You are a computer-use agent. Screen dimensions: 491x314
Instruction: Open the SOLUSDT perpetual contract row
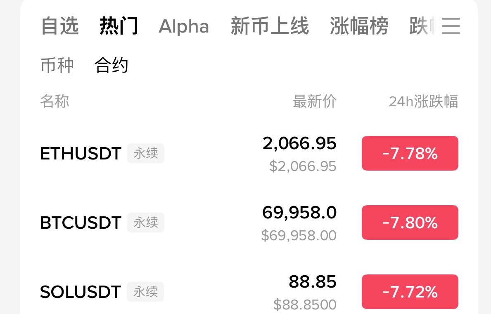point(80,292)
